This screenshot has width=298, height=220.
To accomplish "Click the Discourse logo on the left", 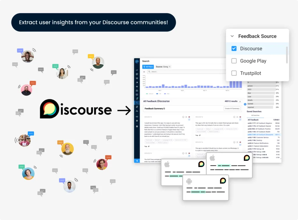I will click(x=76, y=109).
